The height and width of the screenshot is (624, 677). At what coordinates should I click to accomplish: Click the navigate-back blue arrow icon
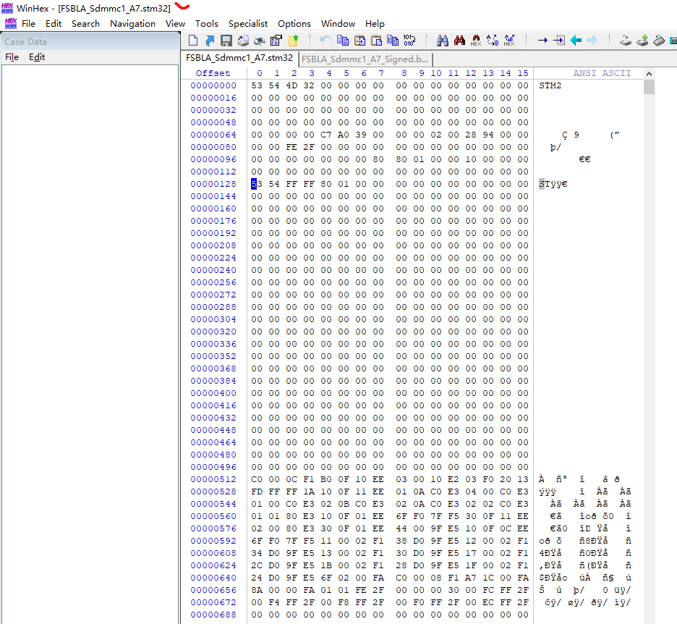(x=576, y=41)
